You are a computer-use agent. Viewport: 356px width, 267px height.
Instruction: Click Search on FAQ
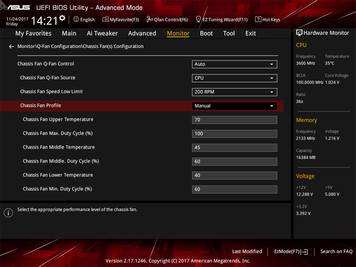336,252
